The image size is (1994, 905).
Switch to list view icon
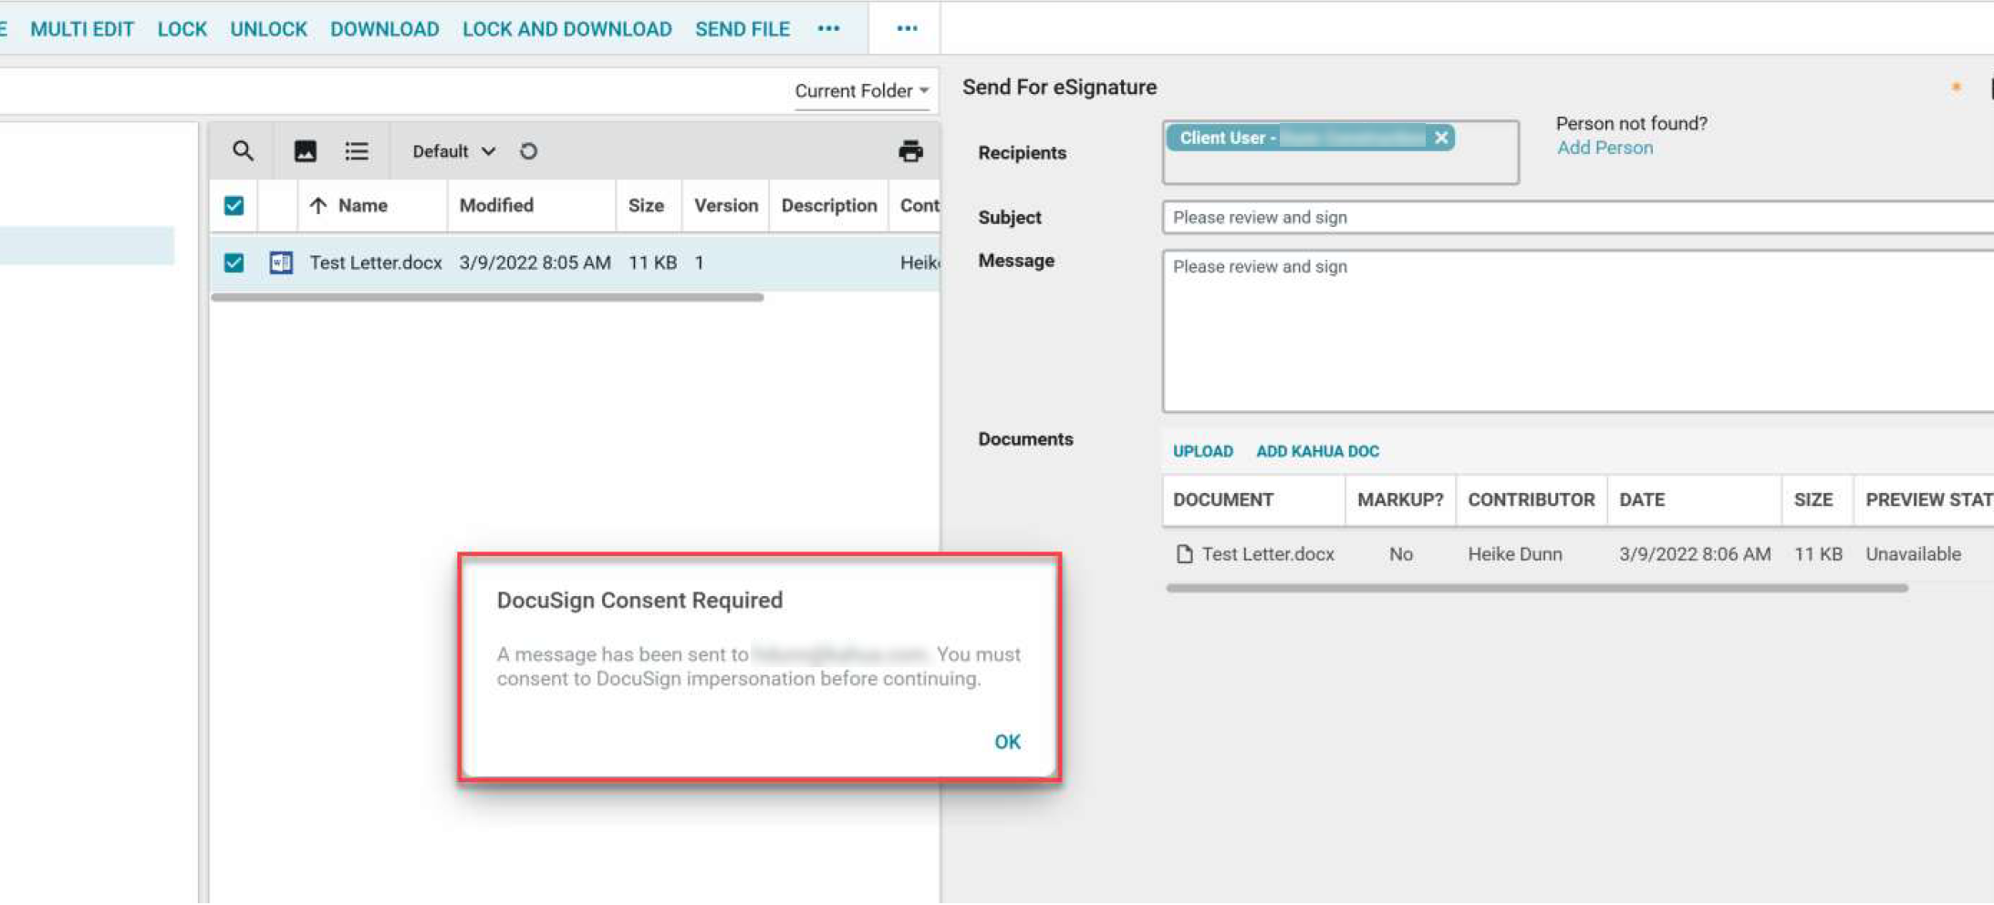pos(357,151)
